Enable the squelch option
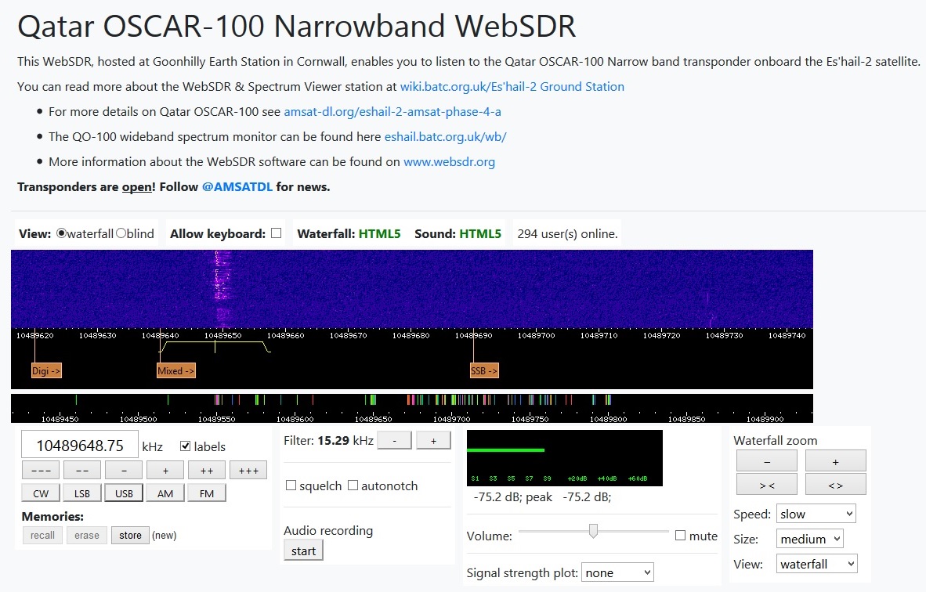The width and height of the screenshot is (926, 592). click(x=290, y=486)
